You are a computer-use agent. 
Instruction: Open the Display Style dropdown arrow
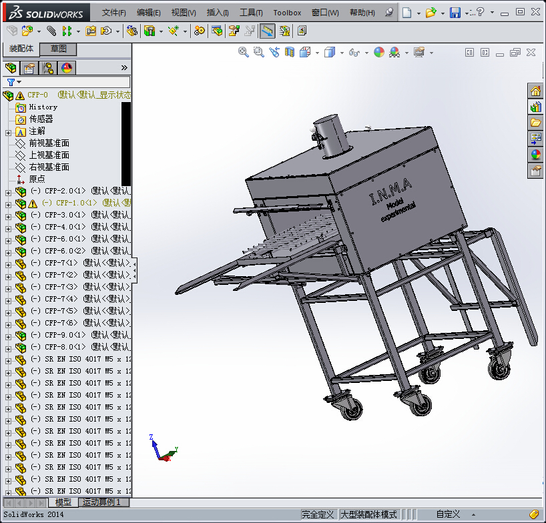(x=341, y=53)
